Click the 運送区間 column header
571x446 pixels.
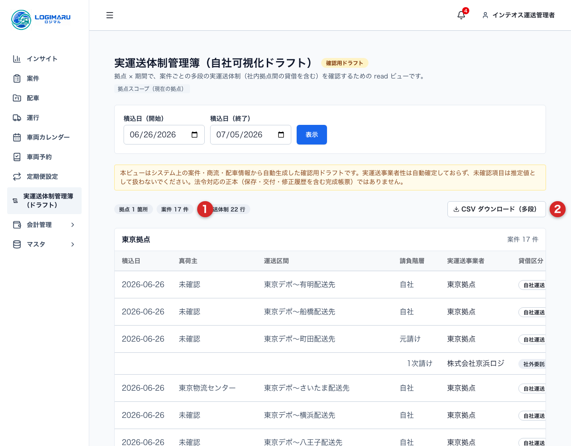tap(277, 261)
